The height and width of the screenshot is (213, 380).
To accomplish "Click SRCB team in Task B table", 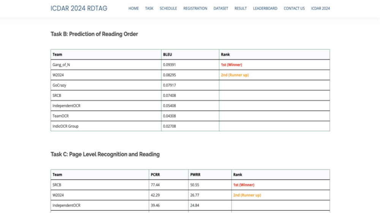I will tap(57, 95).
